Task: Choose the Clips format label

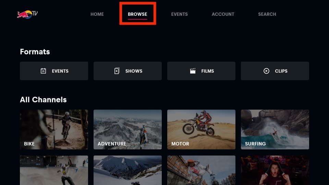Action: point(281,71)
